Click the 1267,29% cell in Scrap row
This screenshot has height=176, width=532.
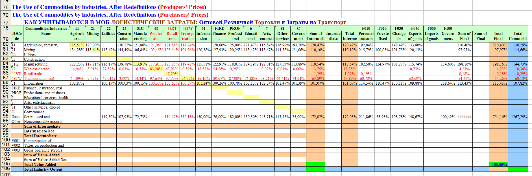click(518, 117)
